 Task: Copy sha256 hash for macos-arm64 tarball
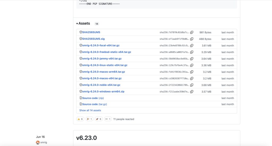pos(192,72)
